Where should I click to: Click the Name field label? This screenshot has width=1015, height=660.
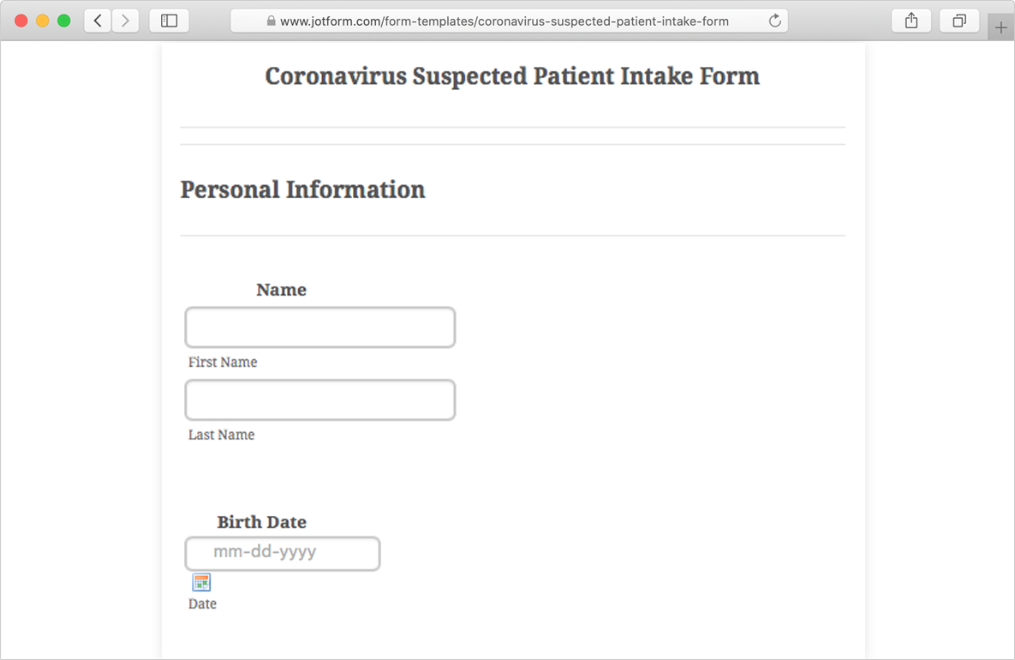tap(281, 290)
